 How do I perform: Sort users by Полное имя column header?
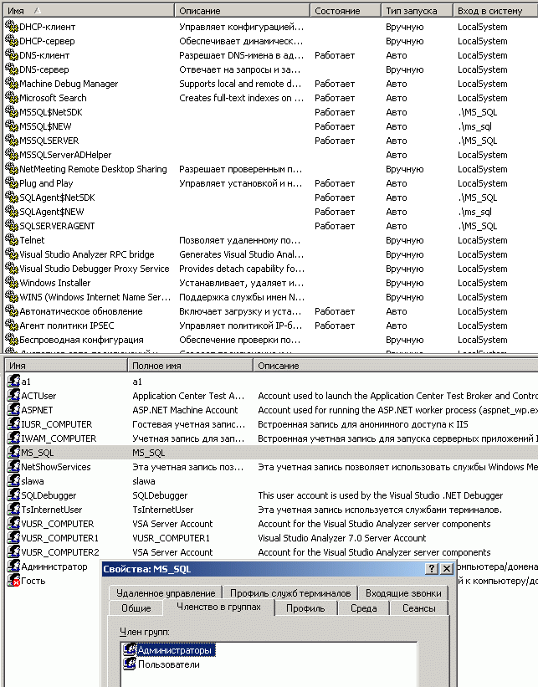tap(190, 366)
